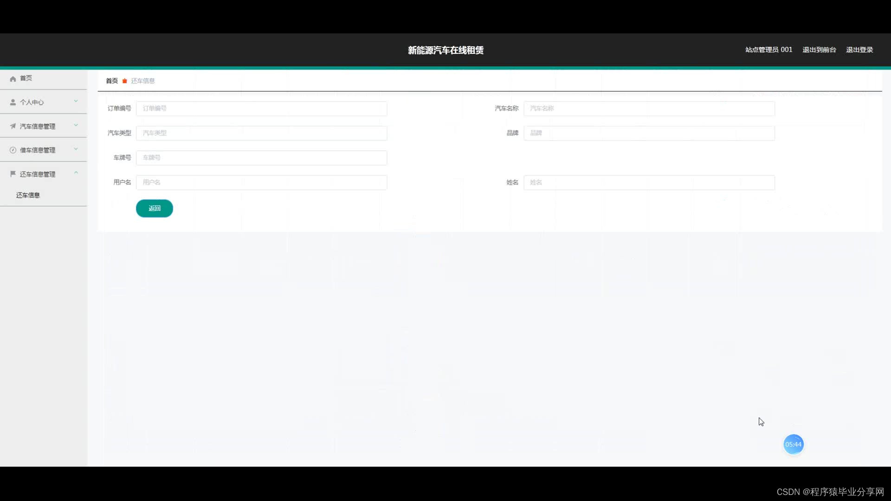Click the 返回 return button

pos(154,208)
